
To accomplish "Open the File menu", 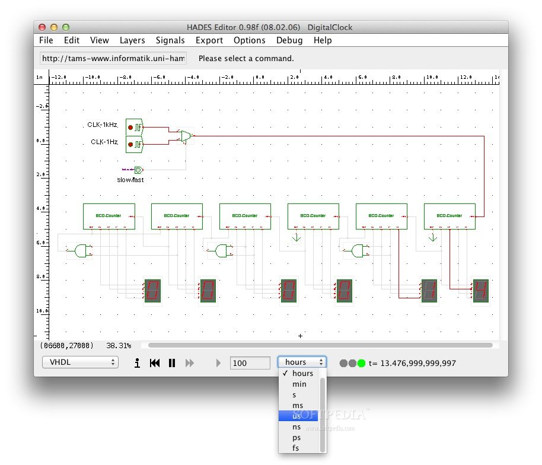I will coord(46,40).
